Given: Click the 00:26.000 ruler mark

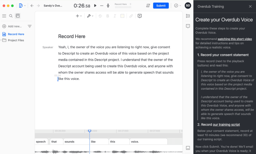Looking at the screenshot, I should (x=60, y=131).
